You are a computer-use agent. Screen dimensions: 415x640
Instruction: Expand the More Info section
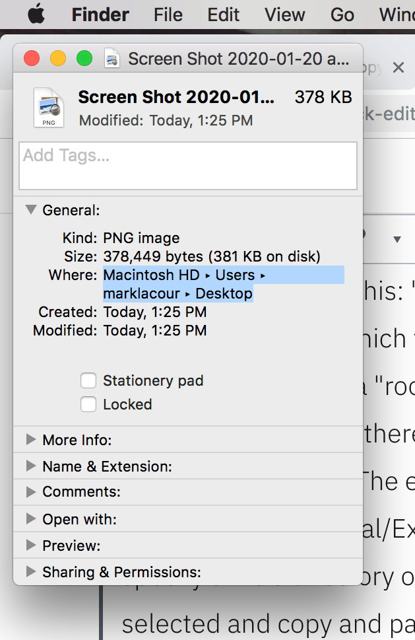[x=30, y=440]
